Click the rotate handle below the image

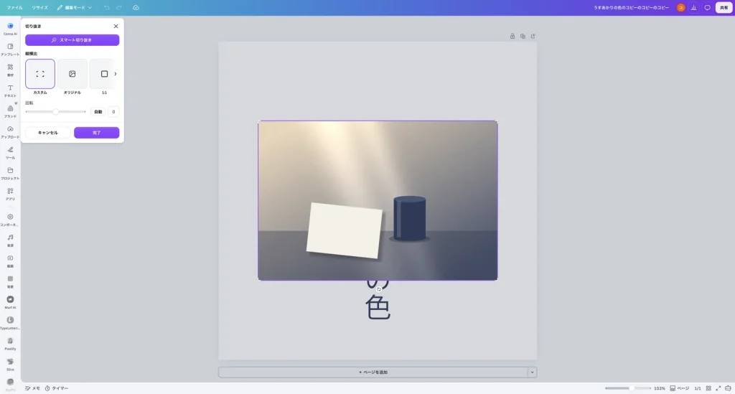click(x=379, y=289)
